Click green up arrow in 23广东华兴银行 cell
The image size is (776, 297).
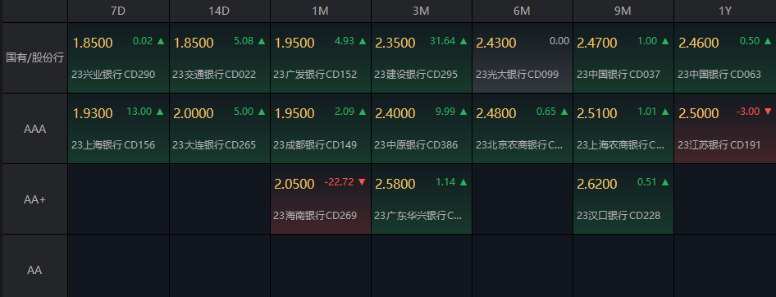click(x=463, y=182)
